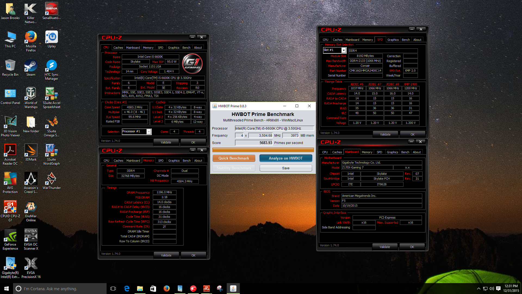The width and height of the screenshot is (522, 294).
Task: Expand Slot #1 memory slot dropdown
Action: [x=344, y=50]
